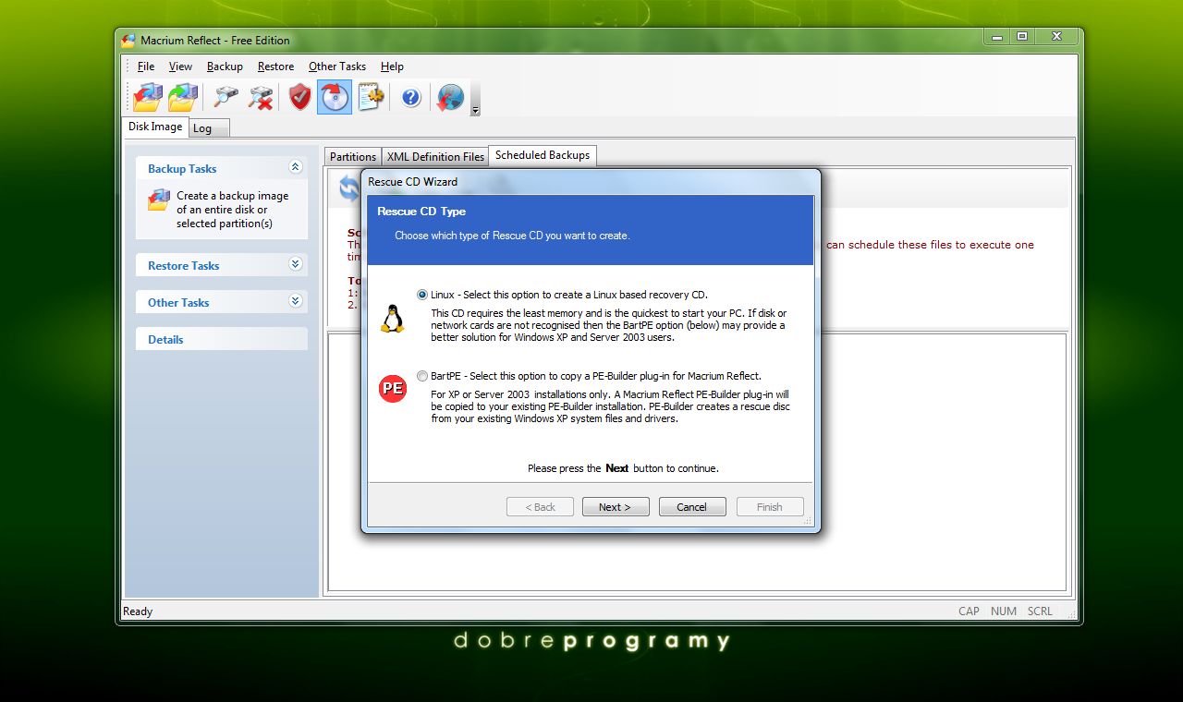Image resolution: width=1183 pixels, height=702 pixels.
Task: Switch to the Disk Image tab
Action: 155,127
